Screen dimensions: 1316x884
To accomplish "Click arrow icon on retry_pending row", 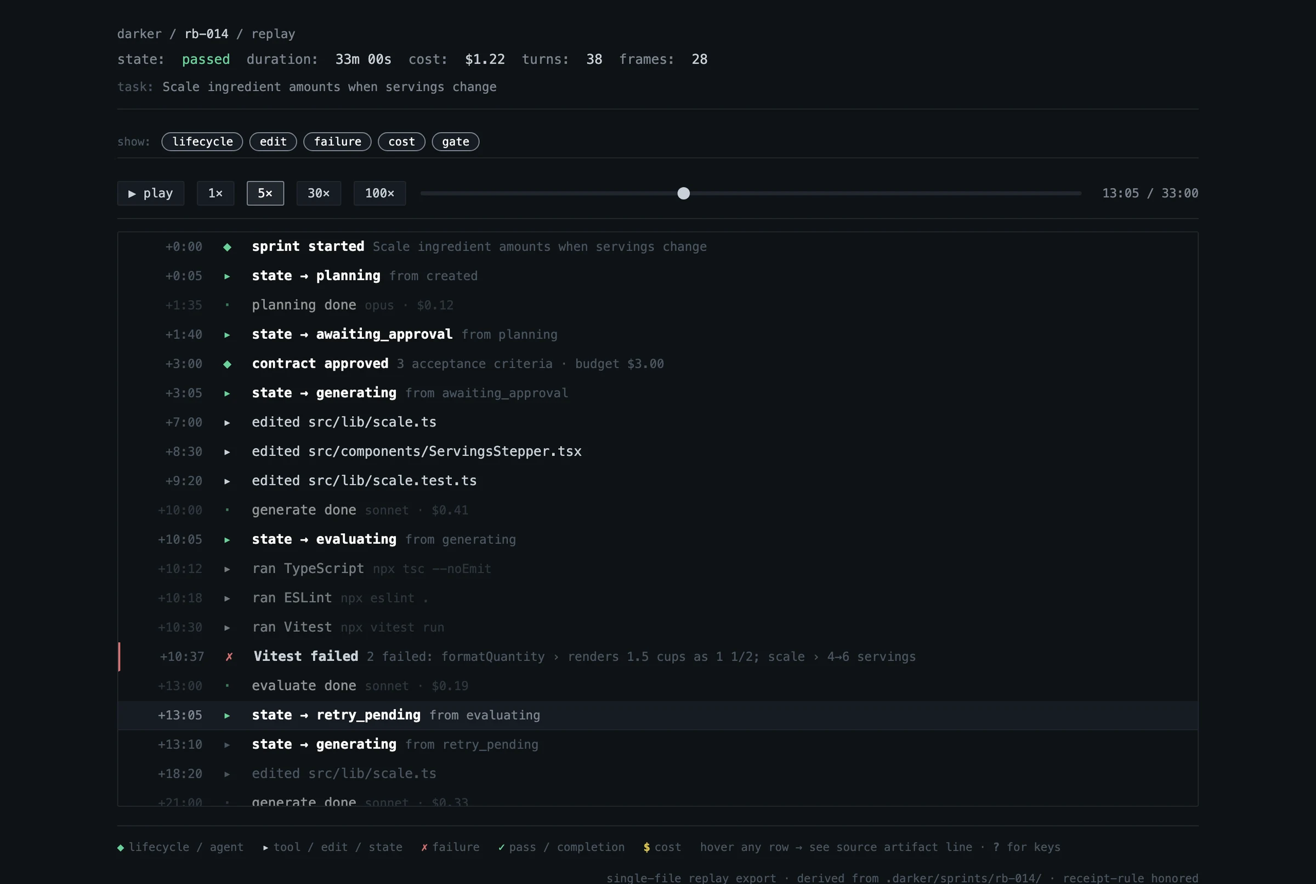I will point(228,716).
